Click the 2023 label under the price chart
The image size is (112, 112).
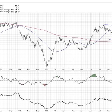(x=46, y=70)
